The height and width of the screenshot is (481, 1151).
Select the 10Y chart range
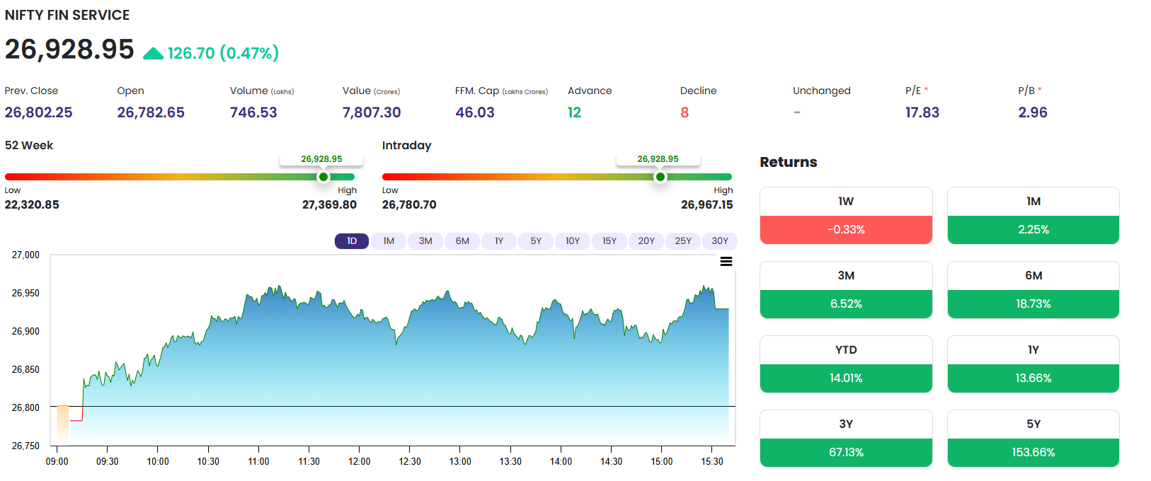click(x=573, y=241)
